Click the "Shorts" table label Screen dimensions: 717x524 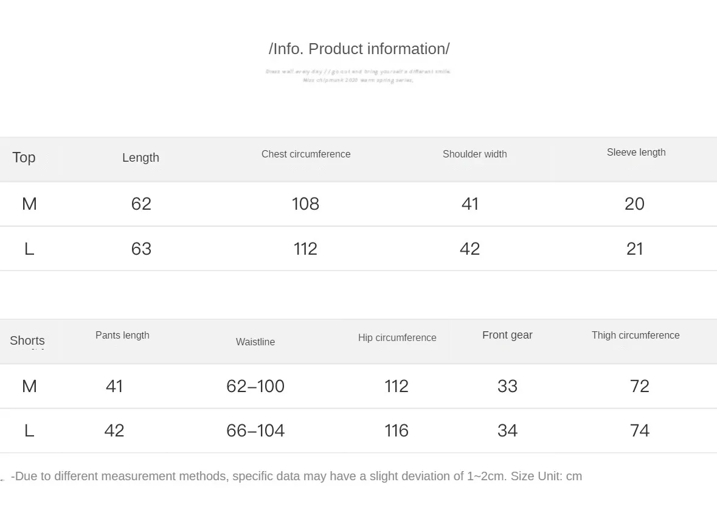click(x=27, y=340)
